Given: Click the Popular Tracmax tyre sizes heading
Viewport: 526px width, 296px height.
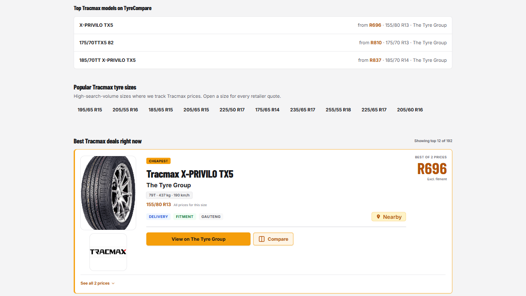Looking at the screenshot, I should pos(105,87).
